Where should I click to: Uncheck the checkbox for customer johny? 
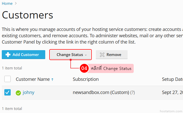tap(8, 92)
